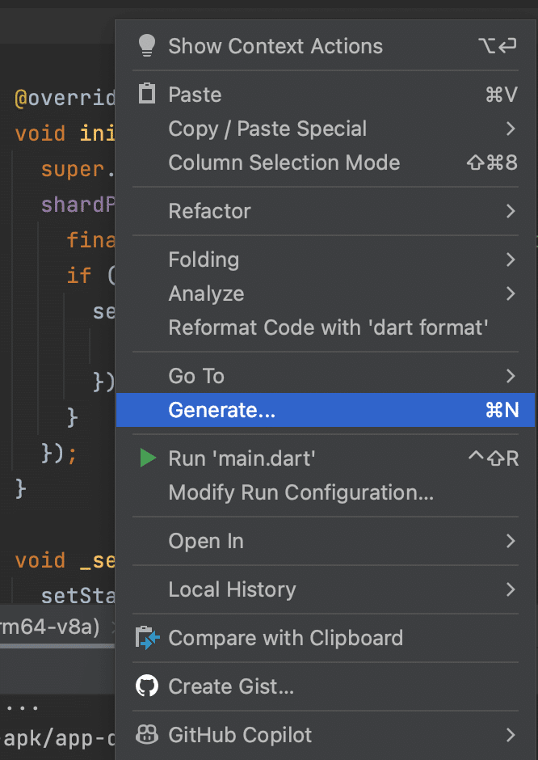Click the green Run triangle icon
Image resolution: width=538 pixels, height=760 pixels.
[147, 458]
